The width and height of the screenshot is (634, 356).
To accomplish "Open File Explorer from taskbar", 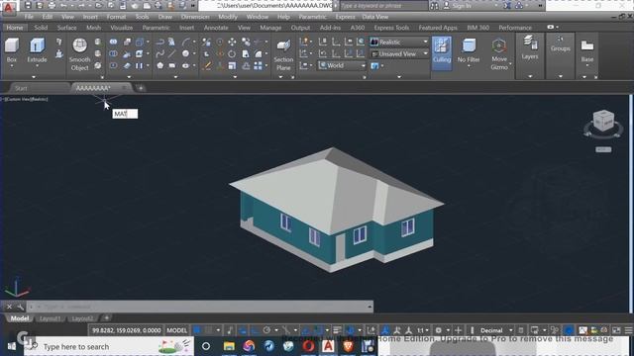I will click(229, 346).
